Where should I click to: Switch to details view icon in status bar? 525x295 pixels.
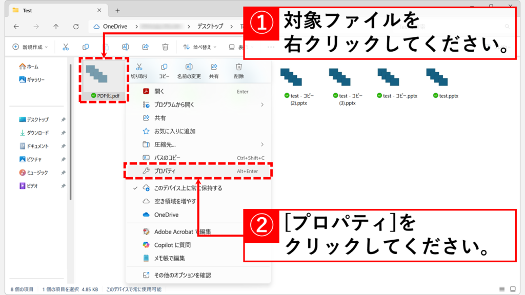(502, 289)
